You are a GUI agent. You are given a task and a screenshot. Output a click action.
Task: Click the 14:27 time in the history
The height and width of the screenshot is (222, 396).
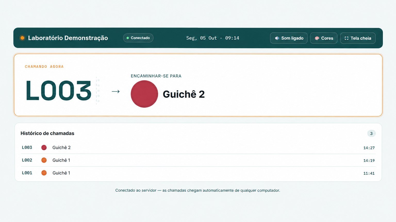(369, 148)
